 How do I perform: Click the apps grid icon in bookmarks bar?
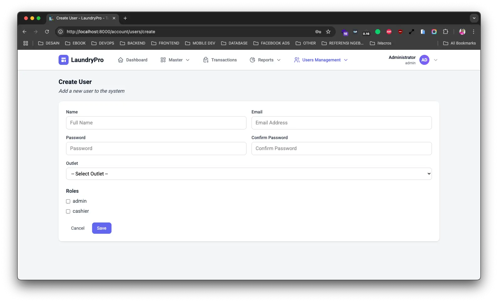coord(26,43)
